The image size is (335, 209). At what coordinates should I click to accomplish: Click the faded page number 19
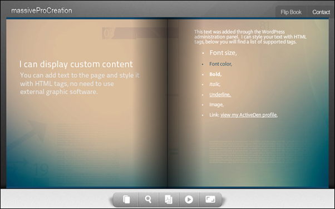tap(41, 170)
